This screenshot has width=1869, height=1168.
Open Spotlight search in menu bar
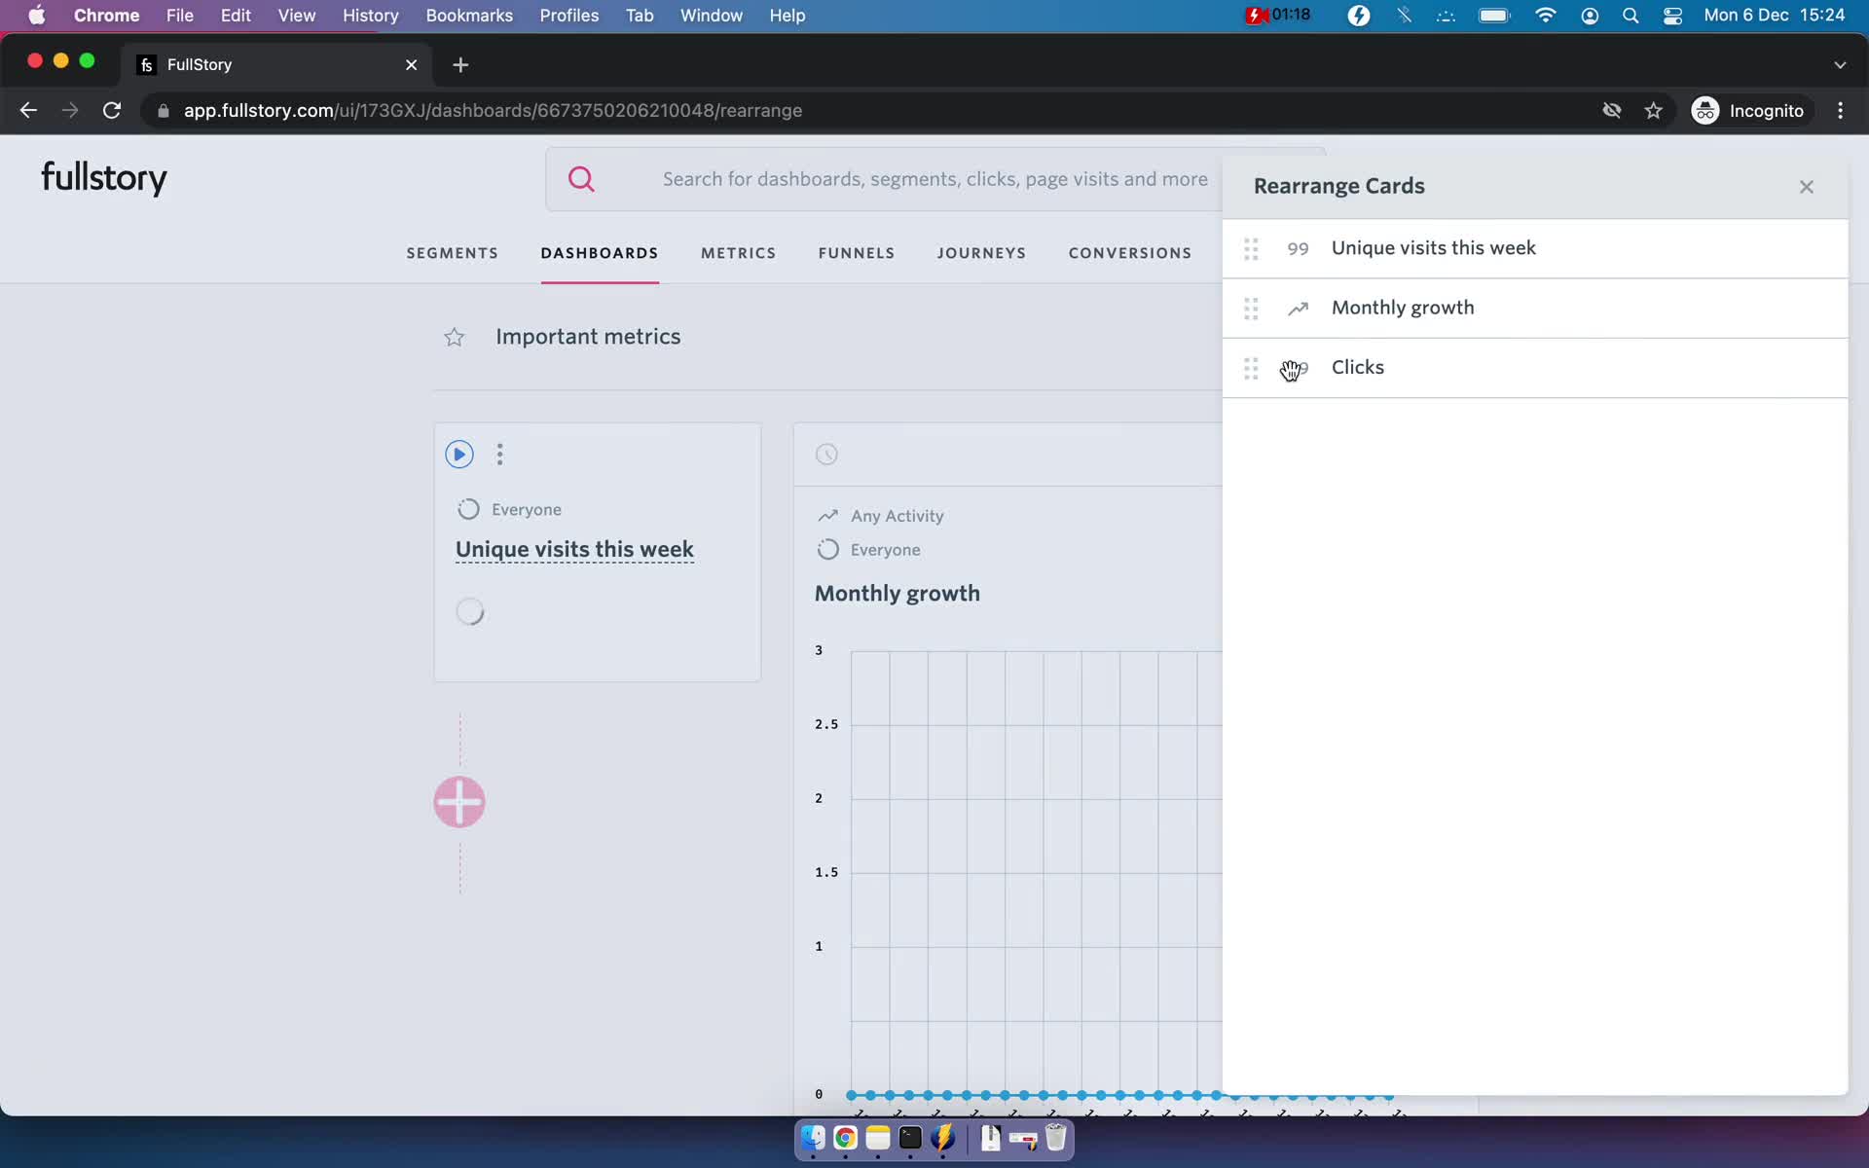point(1631,16)
